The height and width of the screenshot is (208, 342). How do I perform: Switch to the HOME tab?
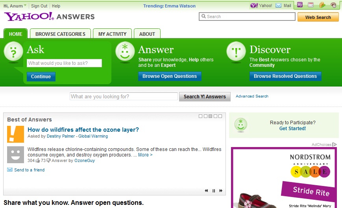(16, 34)
